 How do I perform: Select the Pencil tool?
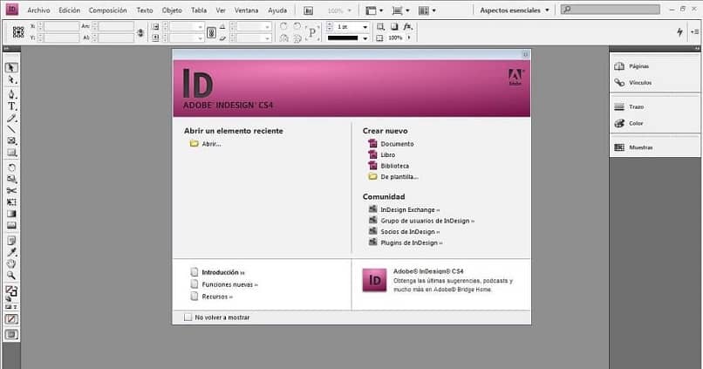11,119
